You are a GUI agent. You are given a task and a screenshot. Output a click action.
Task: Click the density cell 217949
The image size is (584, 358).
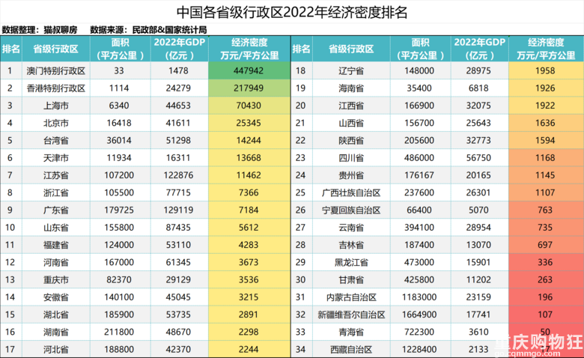(x=249, y=88)
